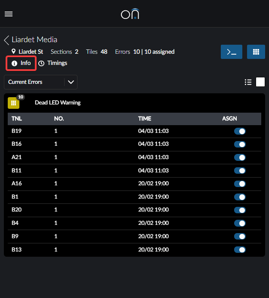Click the yellow Dead LED grid icon
This screenshot has width=269, height=298.
[13, 103]
